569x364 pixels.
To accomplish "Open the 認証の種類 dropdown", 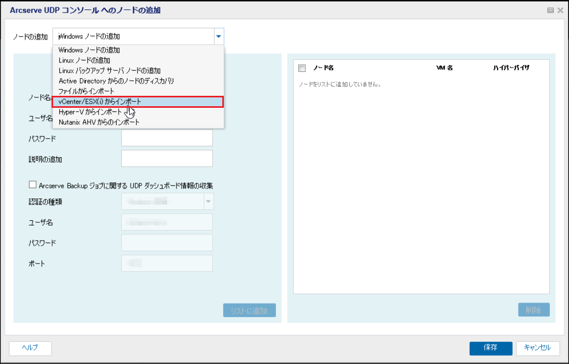I will click(208, 202).
